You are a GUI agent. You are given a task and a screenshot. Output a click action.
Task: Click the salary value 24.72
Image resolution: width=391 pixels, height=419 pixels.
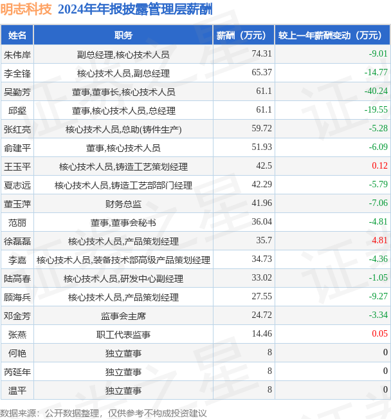(262, 315)
